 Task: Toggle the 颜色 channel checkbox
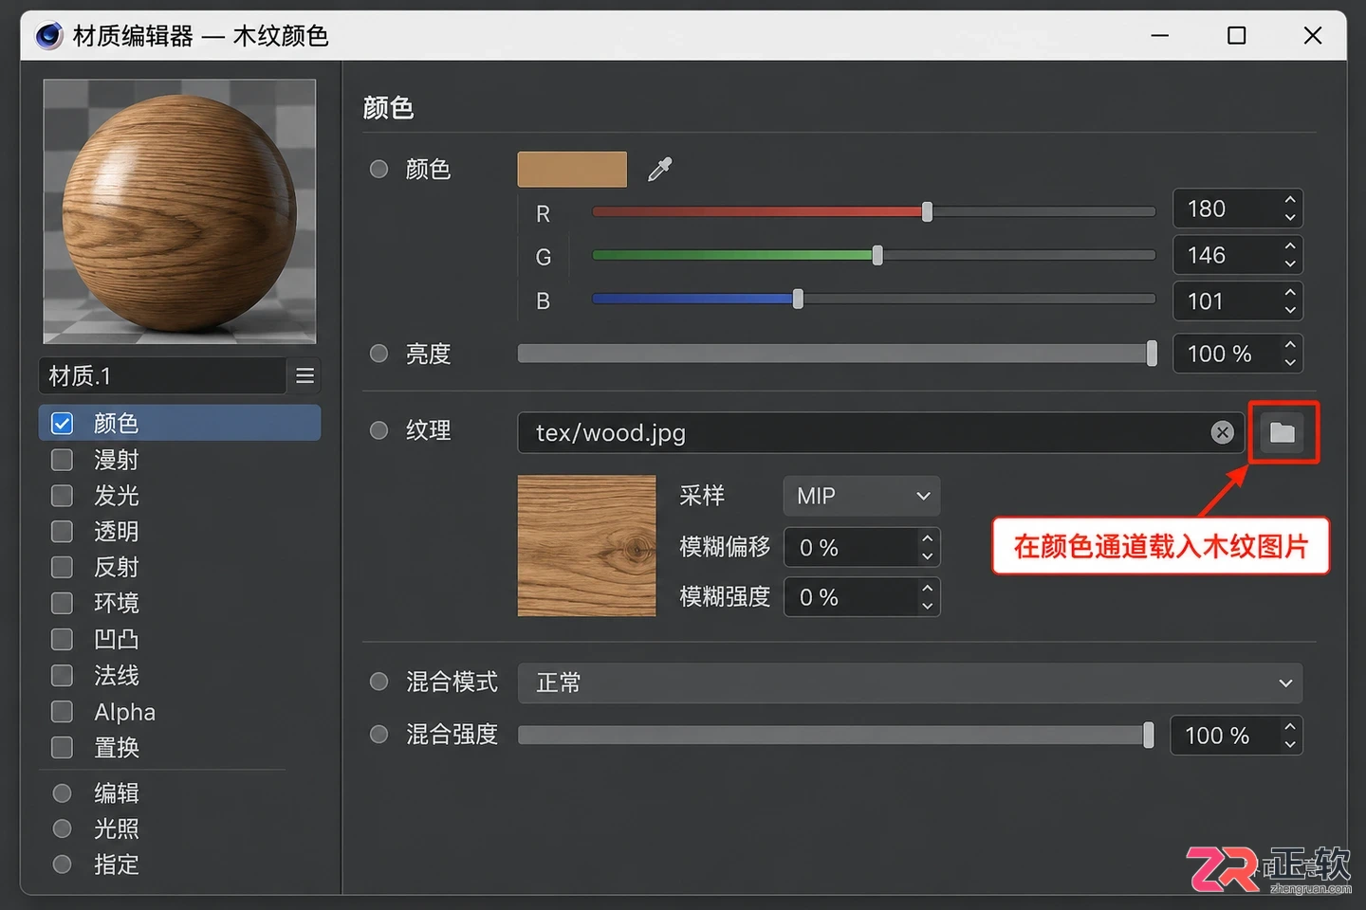tap(62, 423)
